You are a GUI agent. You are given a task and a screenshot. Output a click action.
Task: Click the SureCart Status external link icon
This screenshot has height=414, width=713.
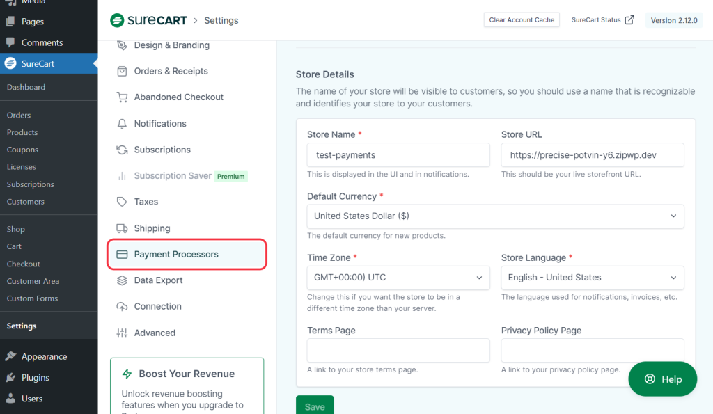[629, 20]
